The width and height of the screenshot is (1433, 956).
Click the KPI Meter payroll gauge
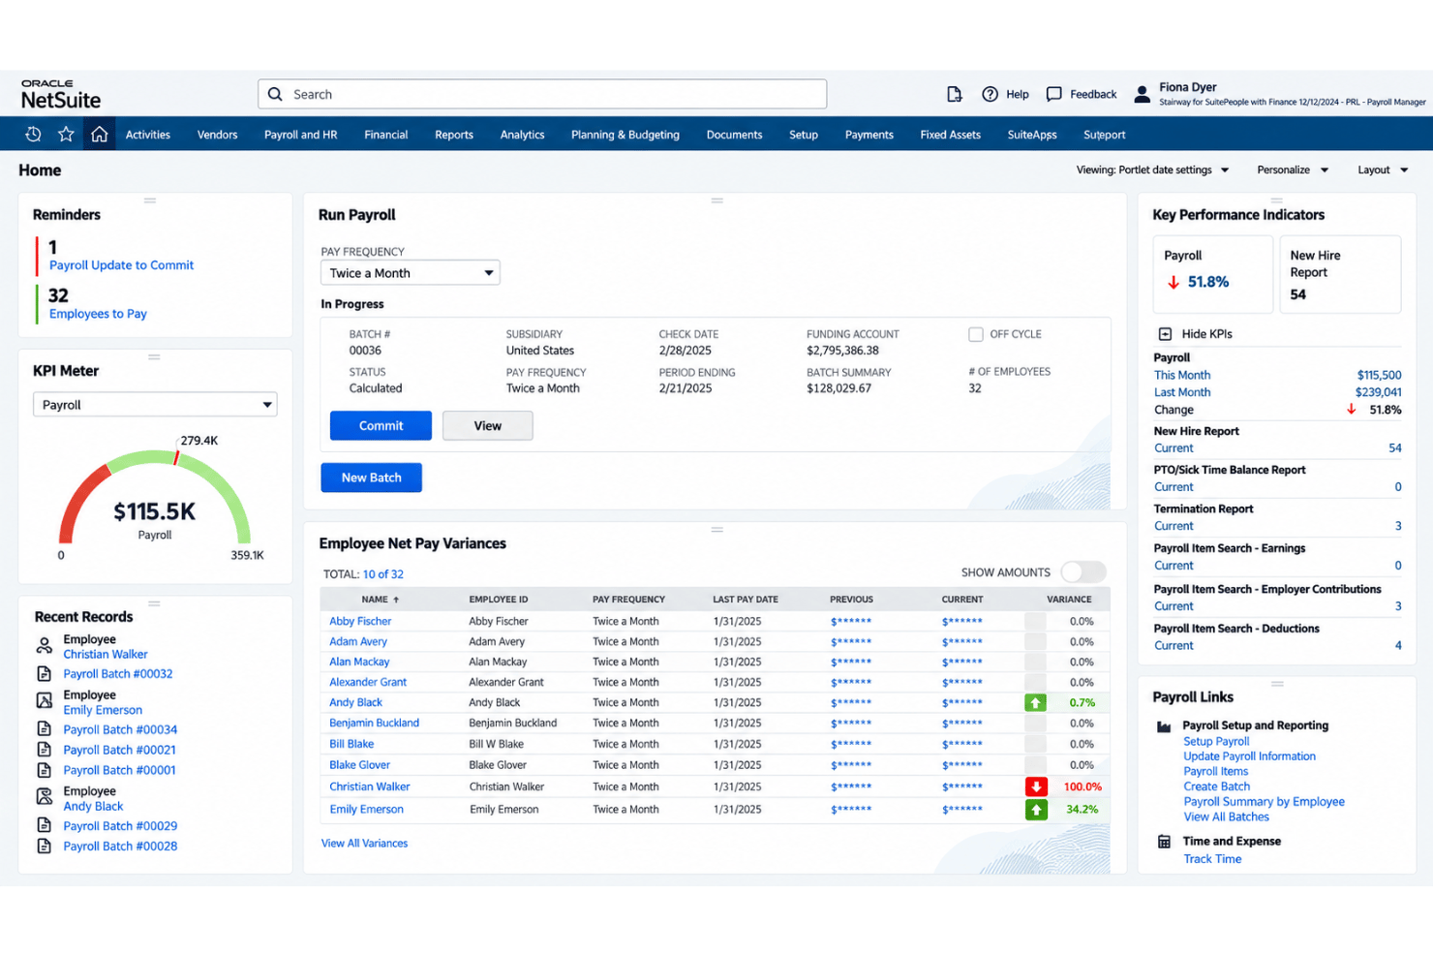pos(155,499)
